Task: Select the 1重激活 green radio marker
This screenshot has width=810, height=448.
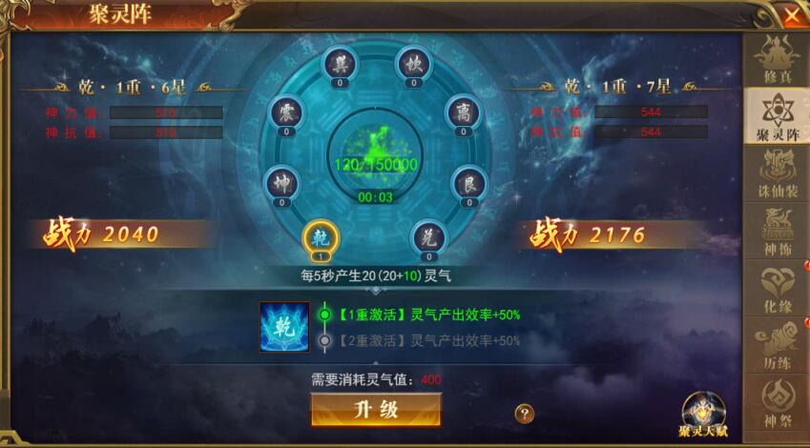Action: pyautogui.click(x=324, y=315)
